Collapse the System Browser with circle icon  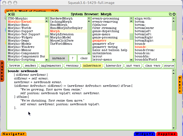point(174,14)
